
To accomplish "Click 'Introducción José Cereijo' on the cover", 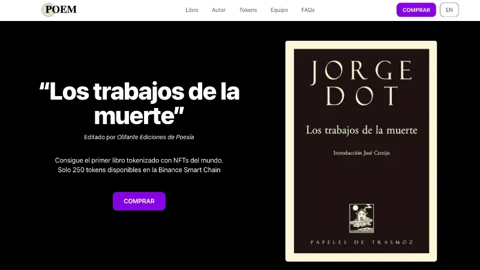I will 361,153.
